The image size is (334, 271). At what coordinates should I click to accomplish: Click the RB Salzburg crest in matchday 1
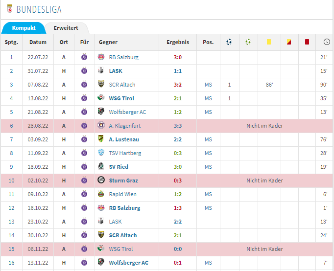(101, 57)
